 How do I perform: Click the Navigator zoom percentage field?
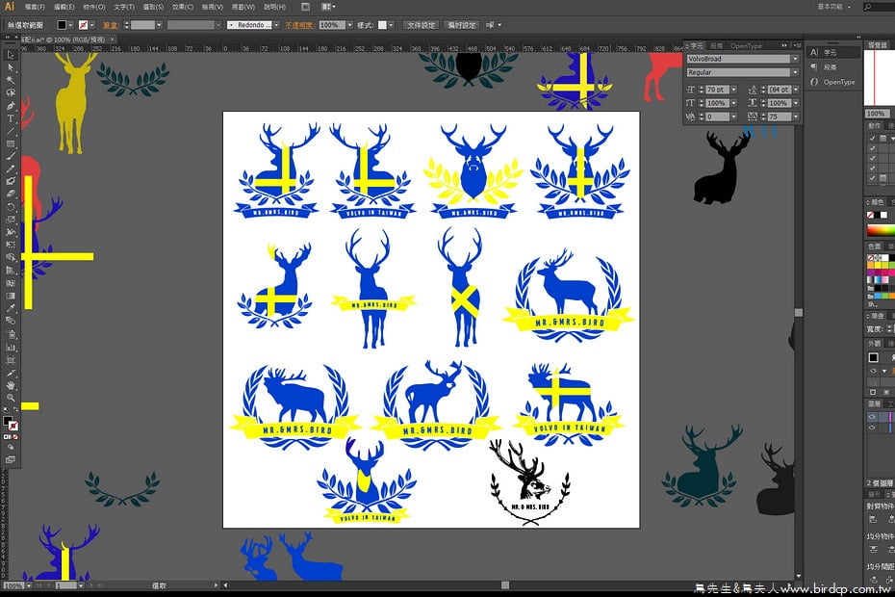click(876, 114)
